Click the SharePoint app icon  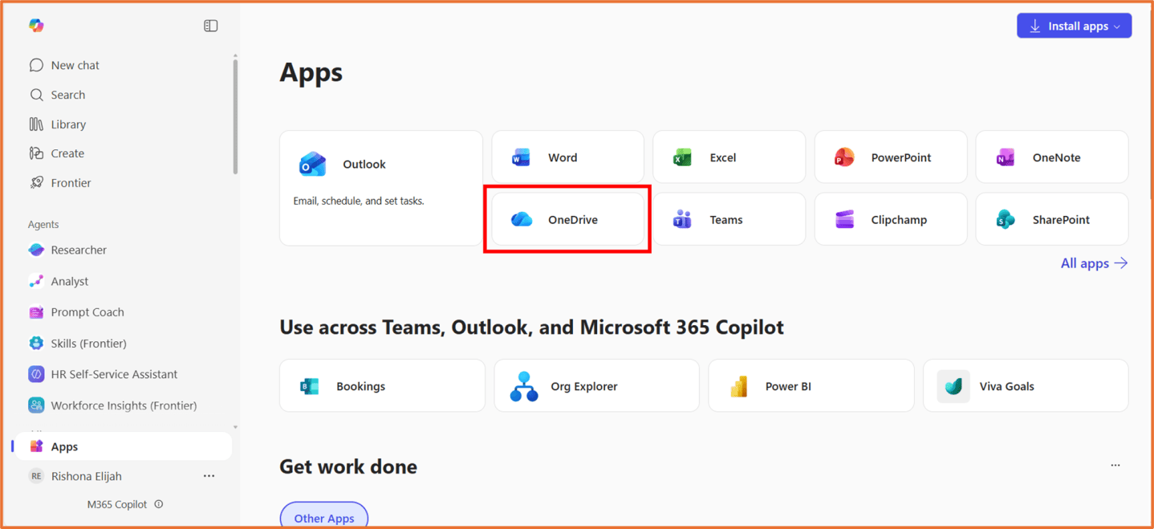click(1006, 219)
